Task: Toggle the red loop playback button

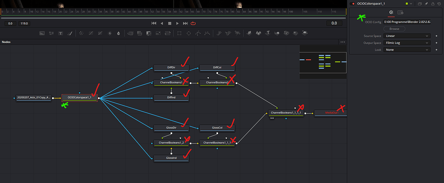Action: coord(194,23)
